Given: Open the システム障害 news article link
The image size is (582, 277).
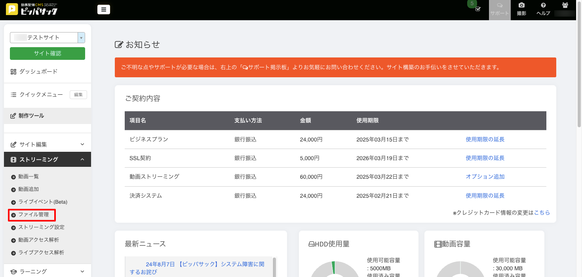Looking at the screenshot, I should click(x=197, y=268).
